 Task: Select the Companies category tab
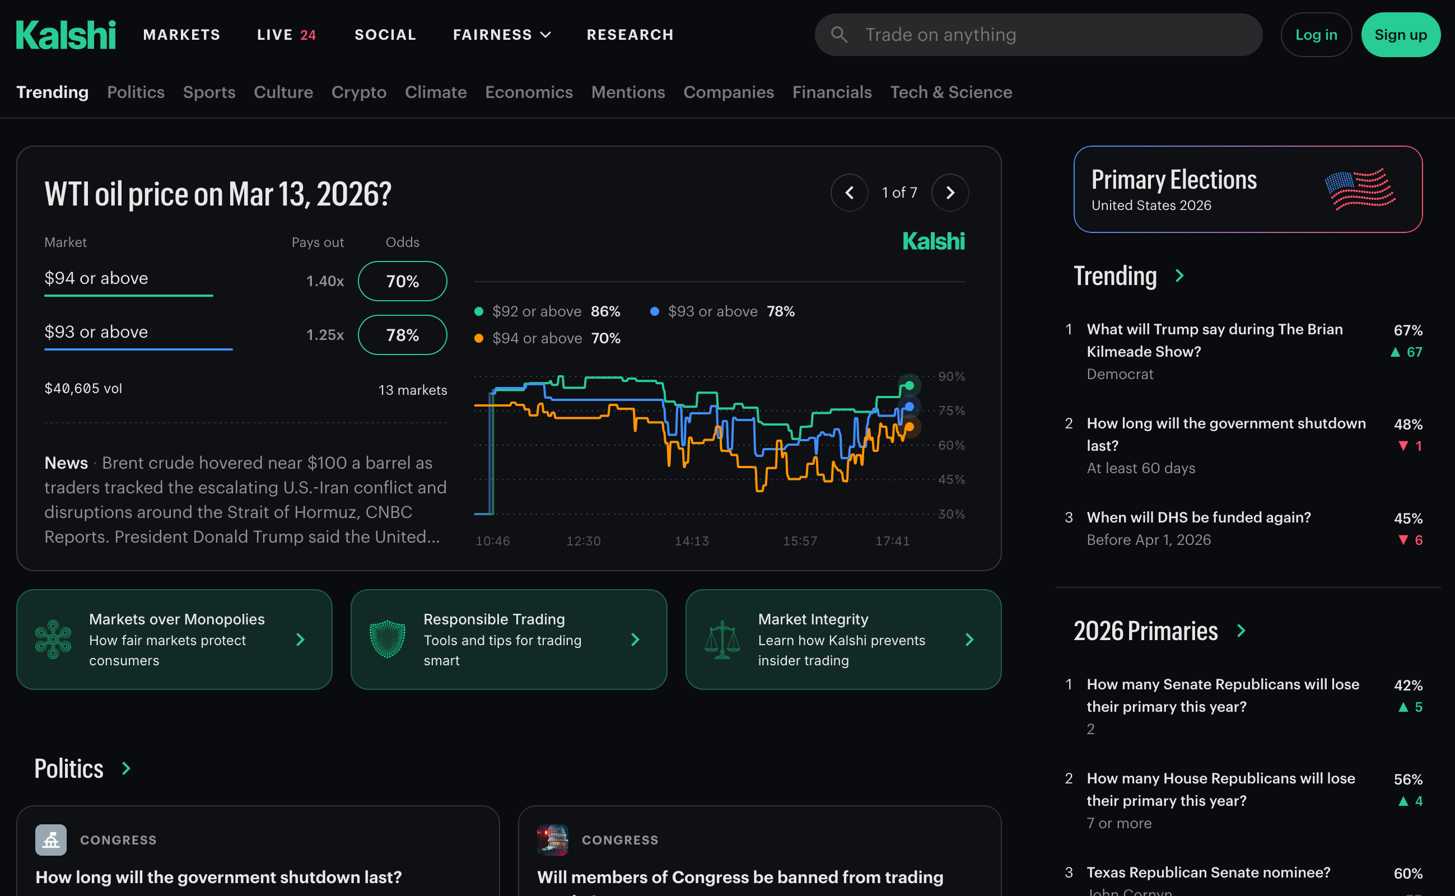729,92
